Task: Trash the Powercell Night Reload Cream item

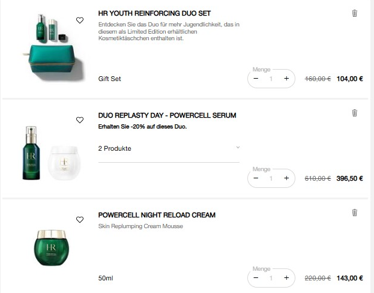Action: 354,213
